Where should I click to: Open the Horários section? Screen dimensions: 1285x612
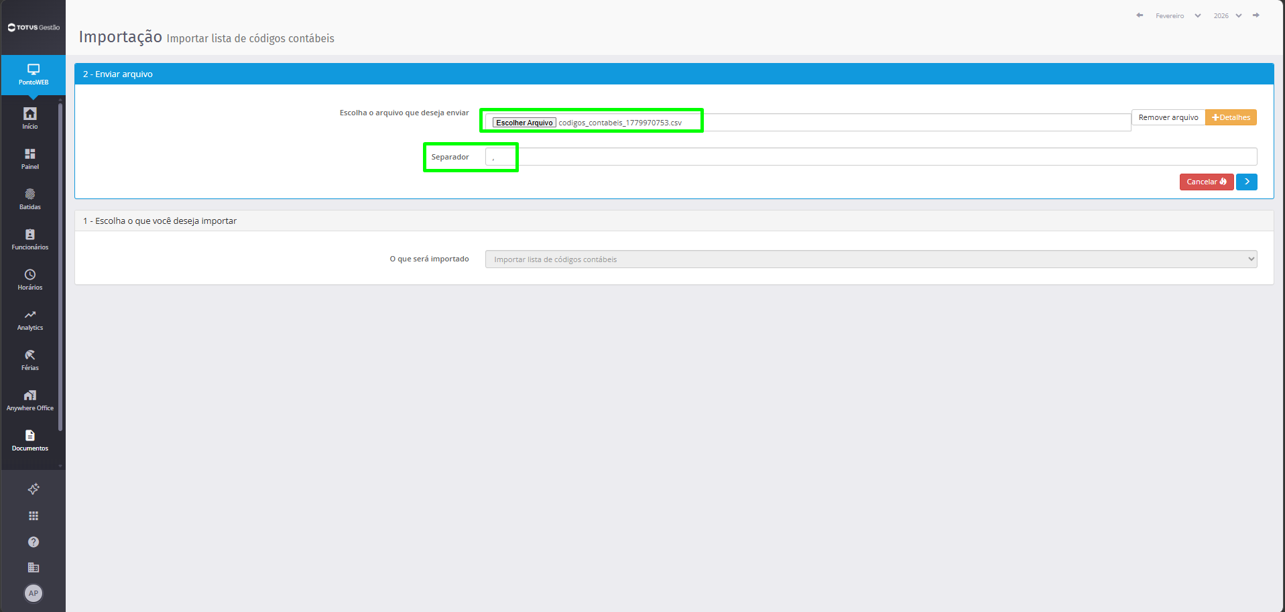tap(30, 280)
